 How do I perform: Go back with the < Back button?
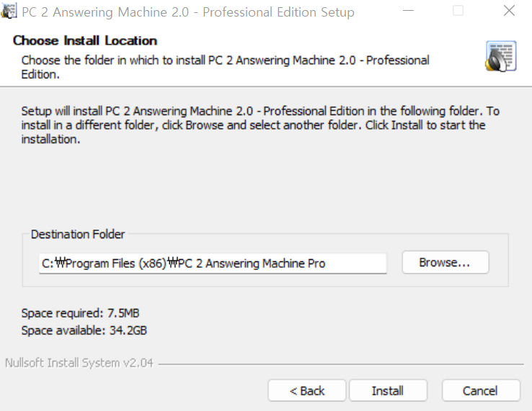(307, 391)
